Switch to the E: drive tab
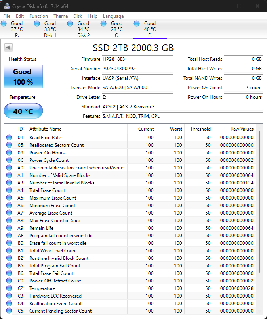Image resolution: width=267 pixels, height=319 pixels. click(x=150, y=29)
